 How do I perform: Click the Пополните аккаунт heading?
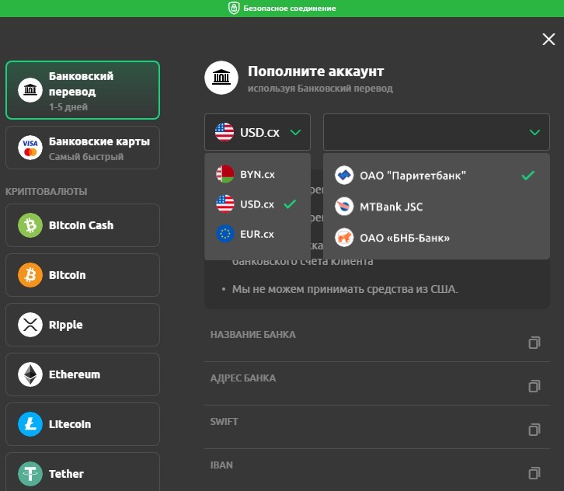(316, 71)
